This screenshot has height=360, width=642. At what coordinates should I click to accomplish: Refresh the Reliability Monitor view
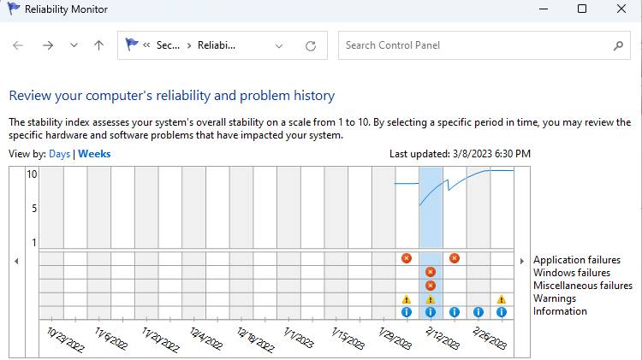(x=311, y=46)
